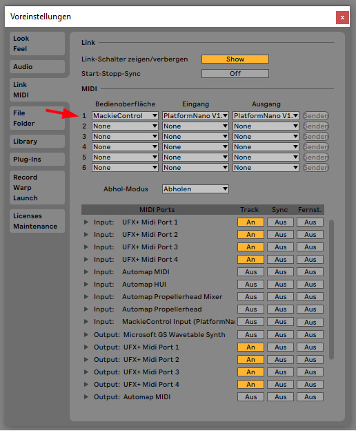Click the Senden button in row 2
Image resolution: width=356 pixels, height=431 pixels.
[316, 126]
